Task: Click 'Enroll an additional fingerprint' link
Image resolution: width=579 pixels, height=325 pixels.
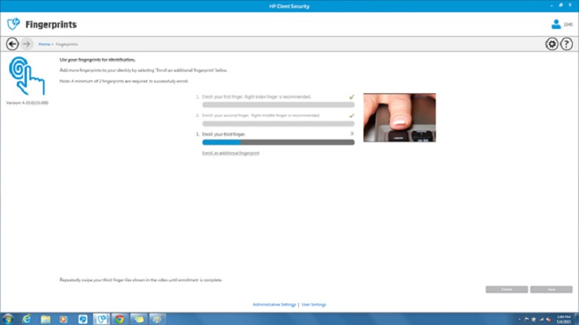Action: tap(230, 153)
